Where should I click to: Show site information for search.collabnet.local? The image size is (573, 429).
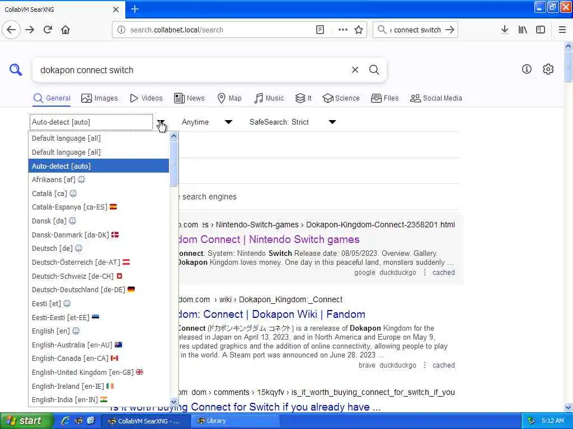pyautogui.click(x=121, y=30)
